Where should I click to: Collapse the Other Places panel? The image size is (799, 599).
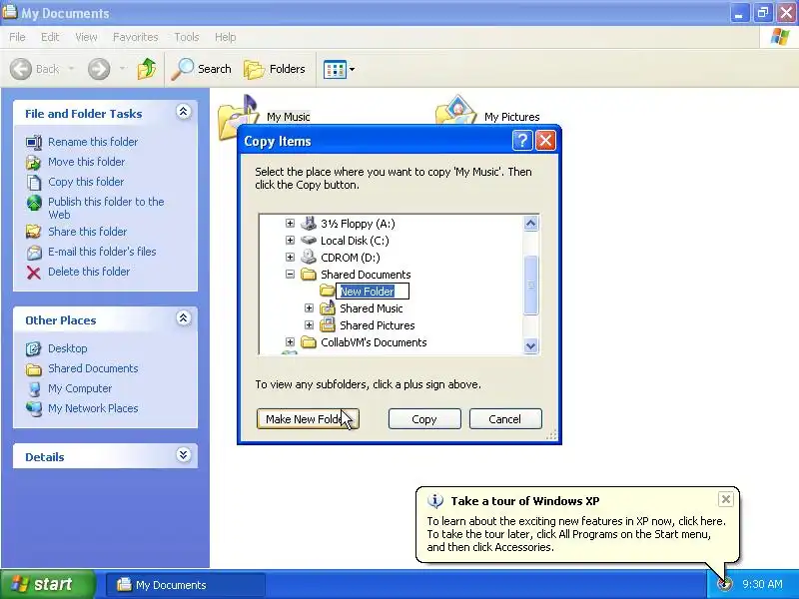click(x=184, y=318)
